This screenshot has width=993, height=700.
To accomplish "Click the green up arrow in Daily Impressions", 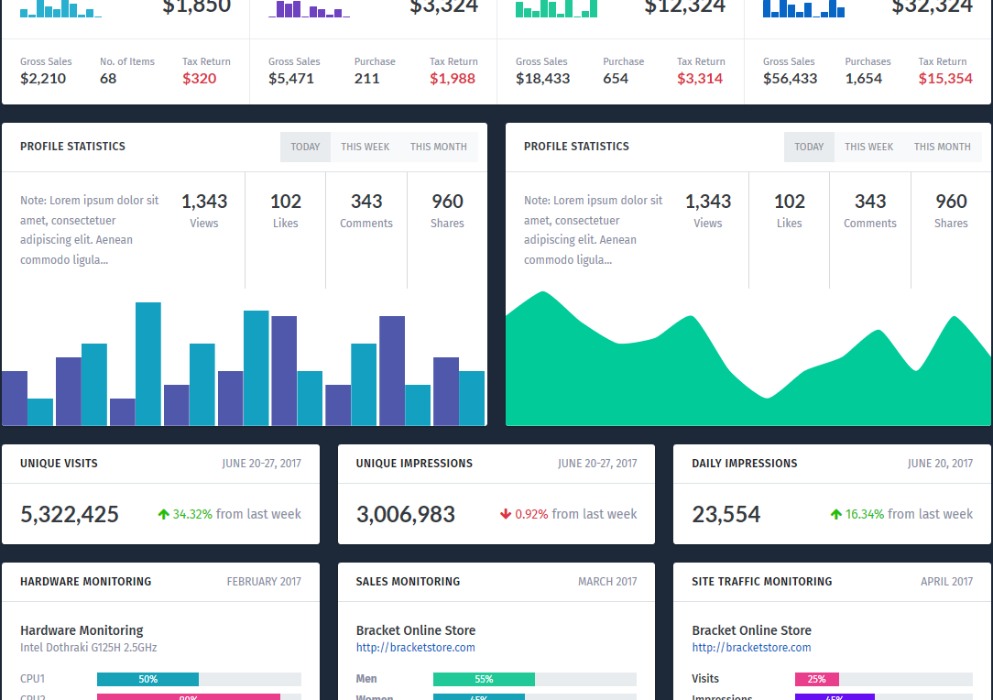I will point(835,515).
